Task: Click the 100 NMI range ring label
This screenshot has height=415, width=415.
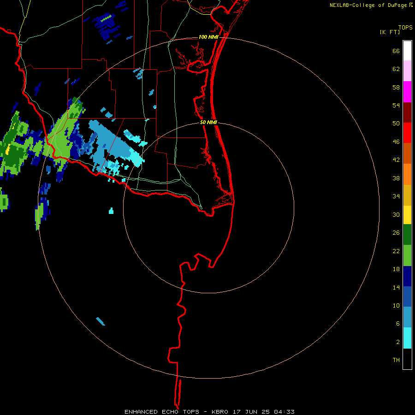Action: pos(208,37)
